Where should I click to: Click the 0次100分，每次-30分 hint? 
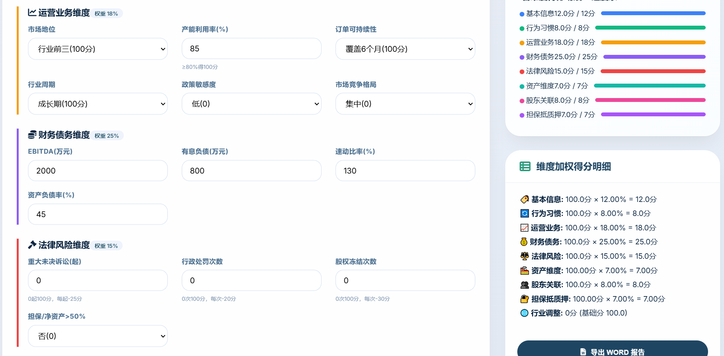362,299
